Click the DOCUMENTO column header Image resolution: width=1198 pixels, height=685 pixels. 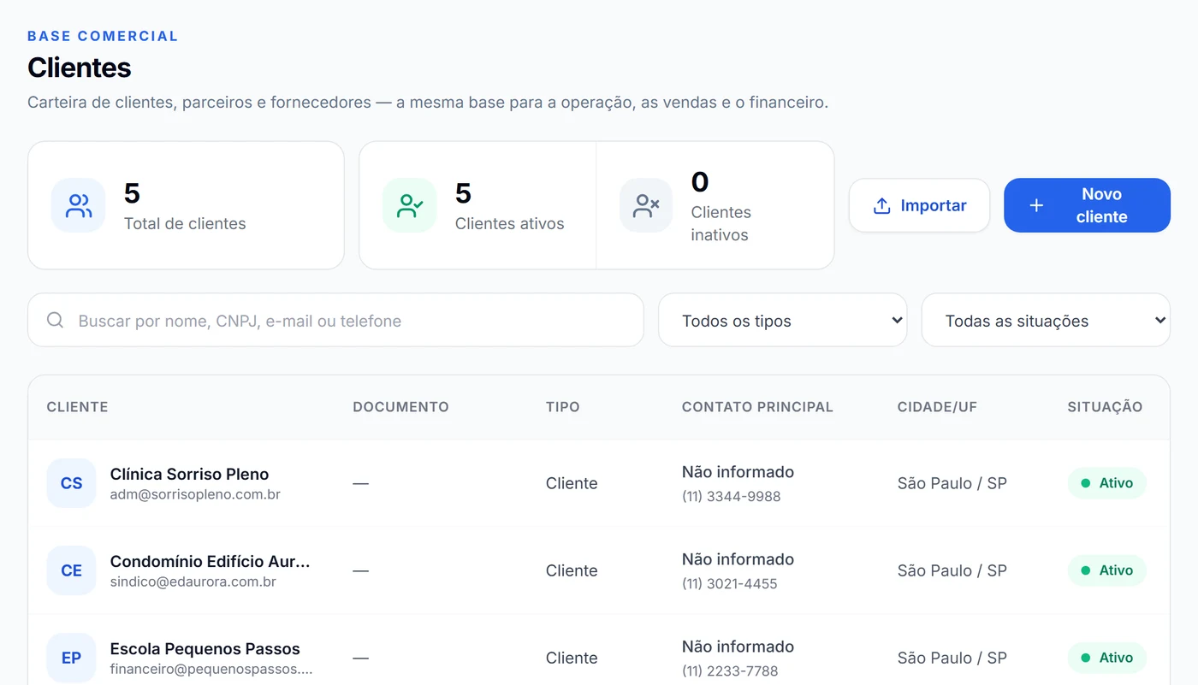pos(400,407)
